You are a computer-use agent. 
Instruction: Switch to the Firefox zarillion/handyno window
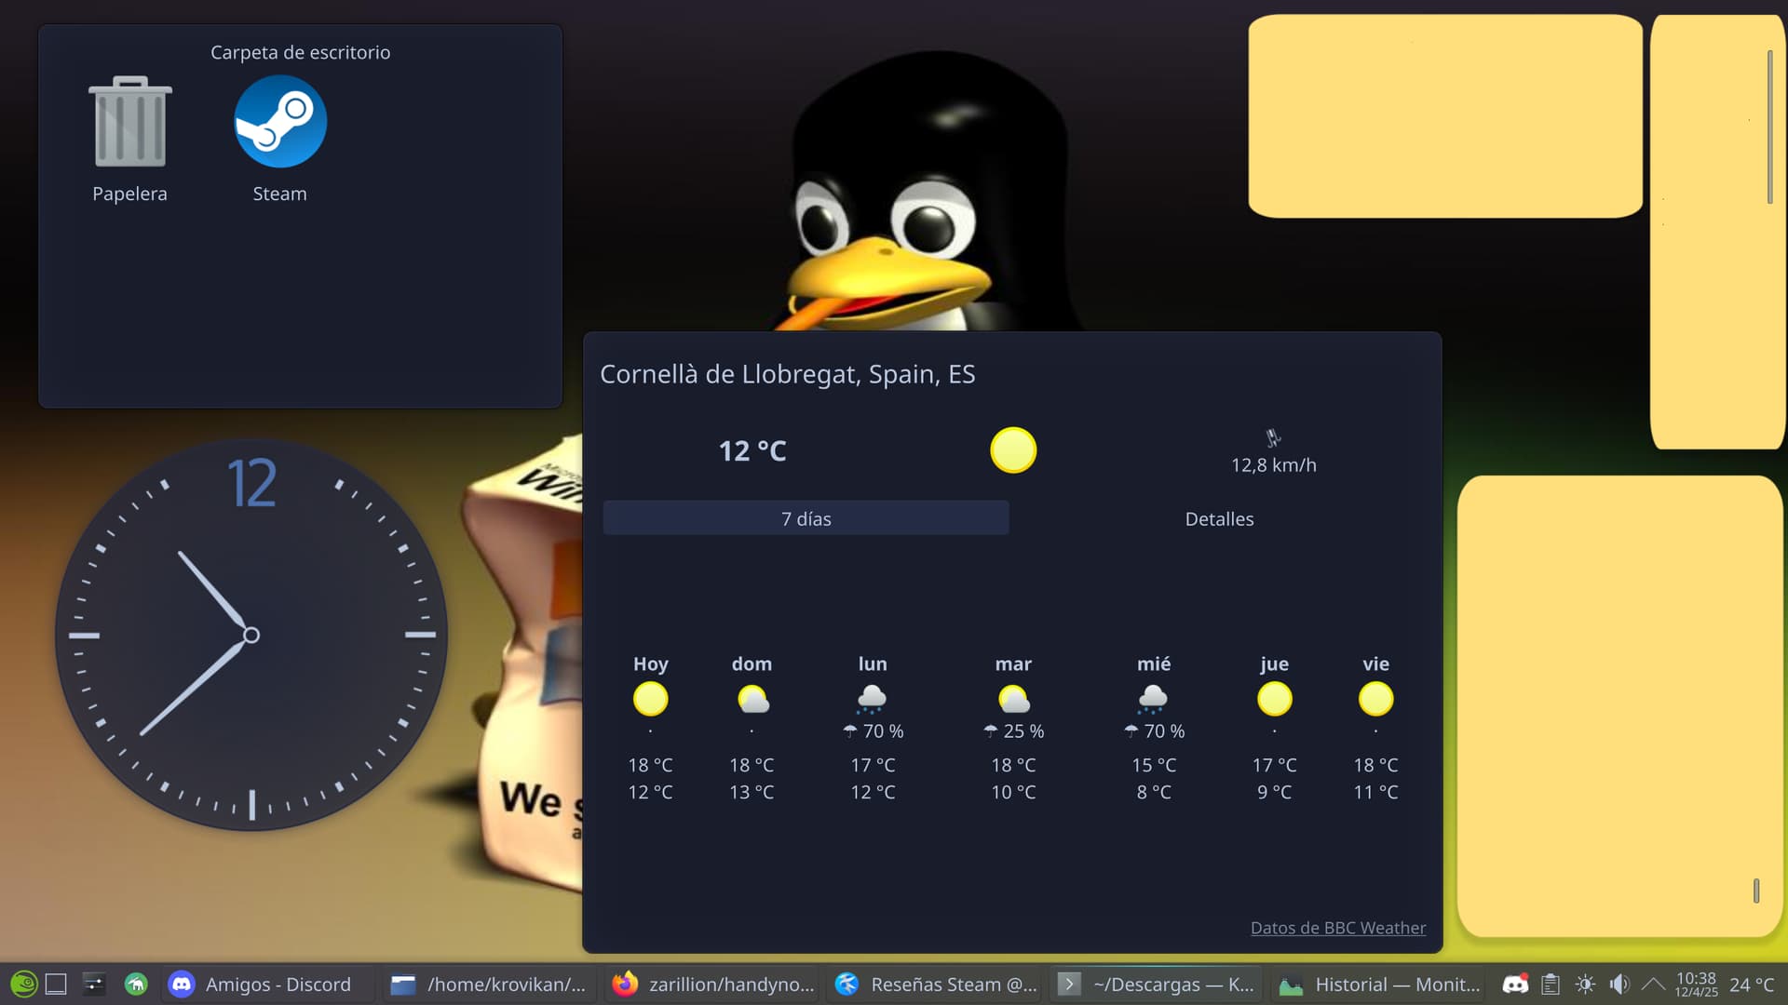pyautogui.click(x=713, y=984)
